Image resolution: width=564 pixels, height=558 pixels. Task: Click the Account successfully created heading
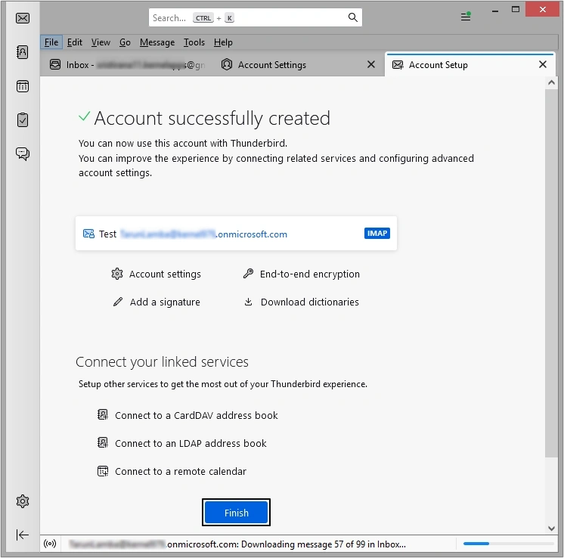point(212,118)
